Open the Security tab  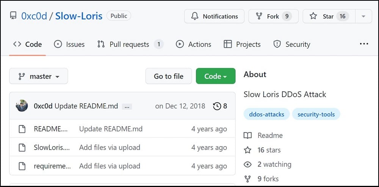(291, 44)
